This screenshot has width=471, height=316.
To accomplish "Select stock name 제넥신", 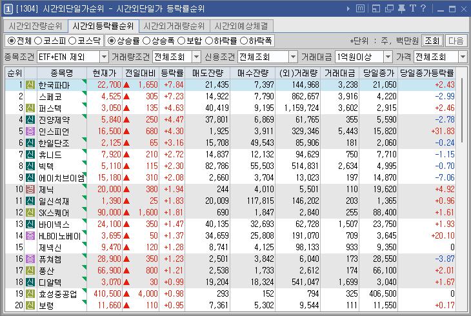I will (50, 248).
